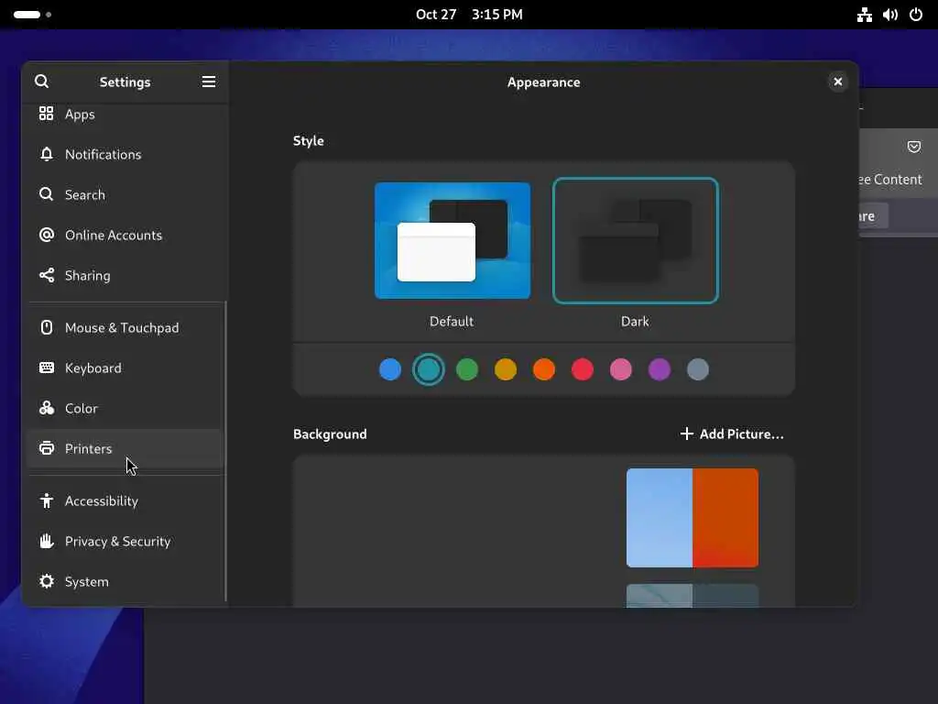Close the Settings window
Image resolution: width=938 pixels, height=704 pixels.
point(837,82)
